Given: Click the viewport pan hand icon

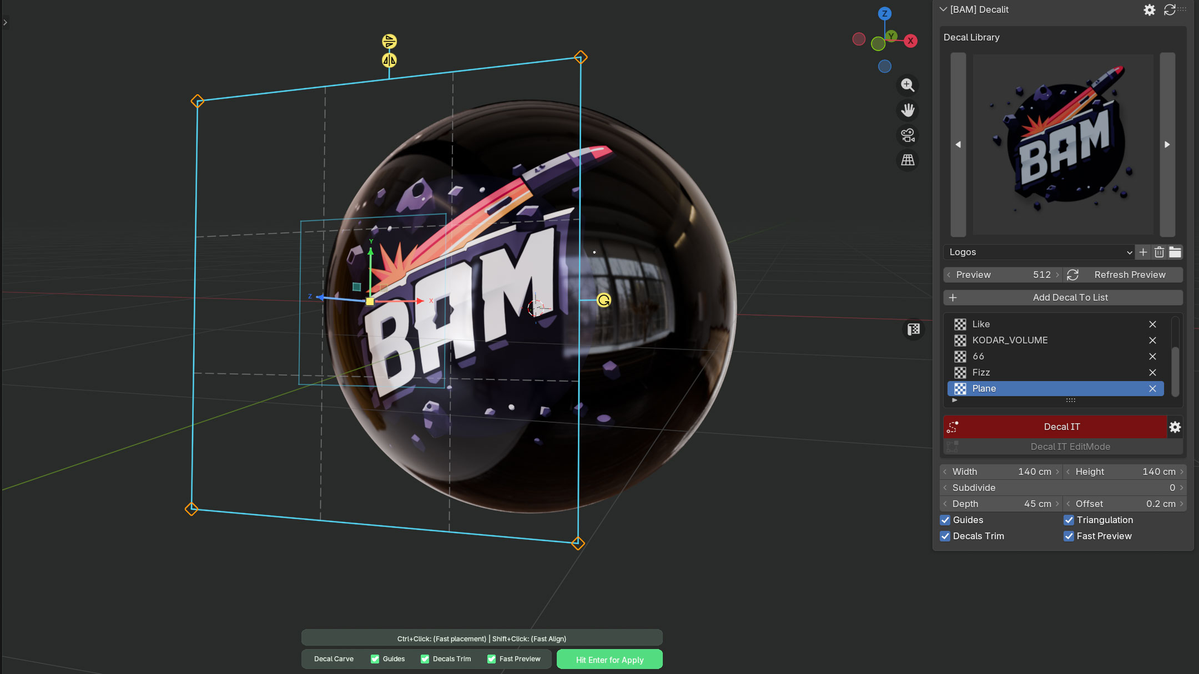Looking at the screenshot, I should click(908, 110).
